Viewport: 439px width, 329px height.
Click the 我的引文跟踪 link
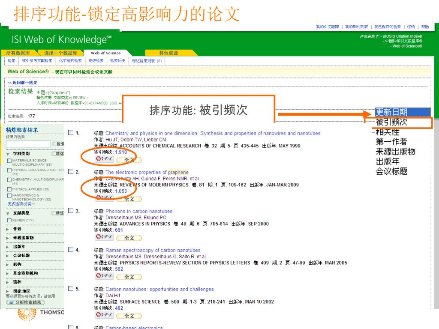[x=327, y=27]
